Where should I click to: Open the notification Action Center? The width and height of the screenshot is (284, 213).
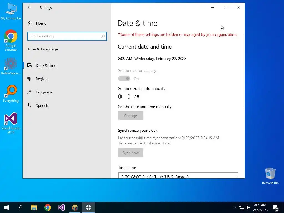[275, 207]
